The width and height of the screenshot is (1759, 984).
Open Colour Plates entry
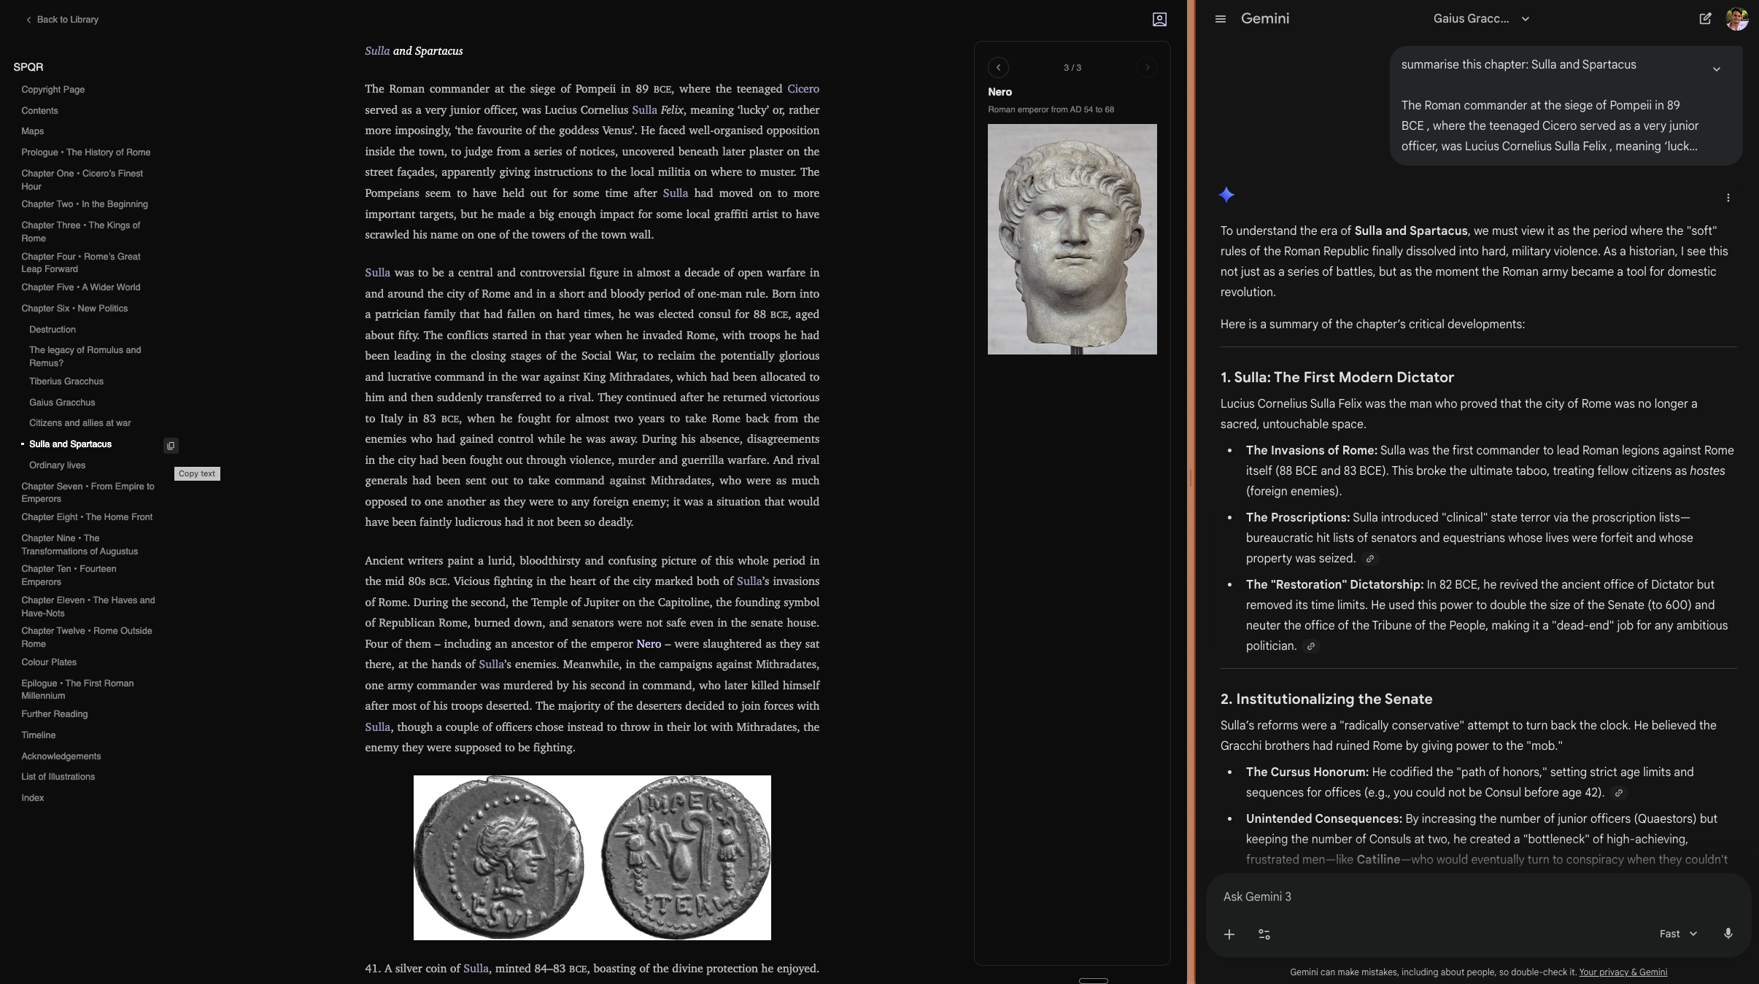(49, 662)
